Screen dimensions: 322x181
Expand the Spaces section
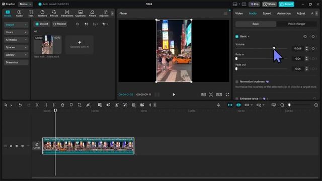tap(16, 47)
